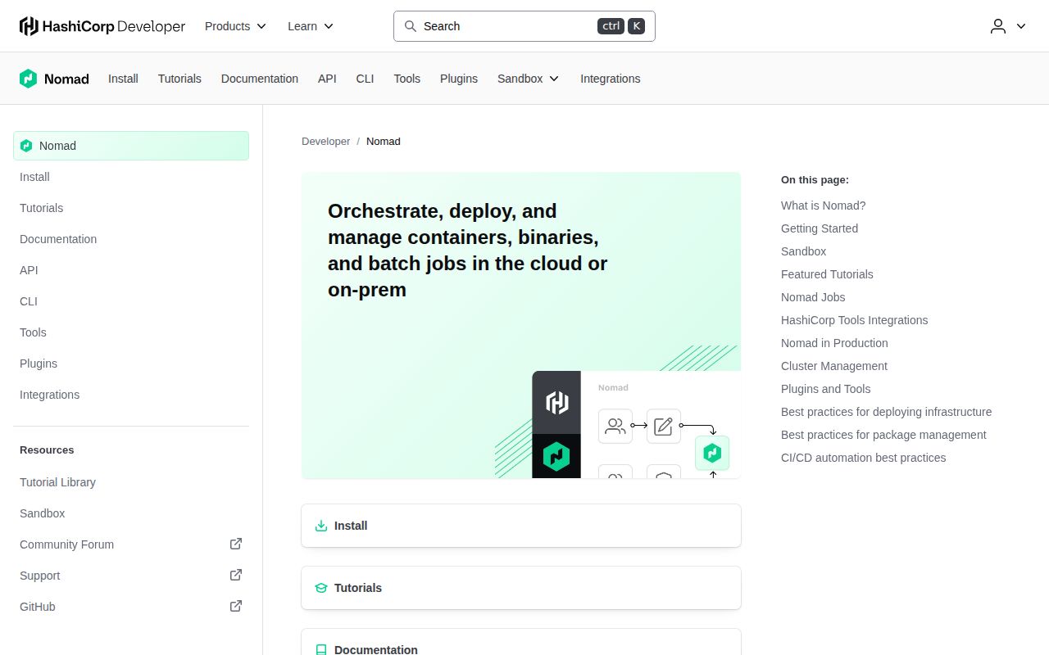Go to CLI in the sidebar
This screenshot has height=655, width=1049.
(x=131, y=301)
